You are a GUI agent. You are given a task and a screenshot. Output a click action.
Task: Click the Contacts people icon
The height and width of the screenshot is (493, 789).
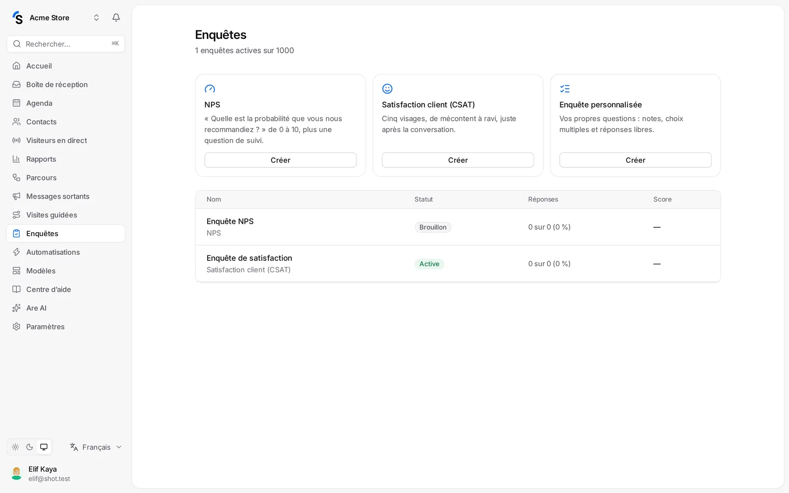(16, 122)
